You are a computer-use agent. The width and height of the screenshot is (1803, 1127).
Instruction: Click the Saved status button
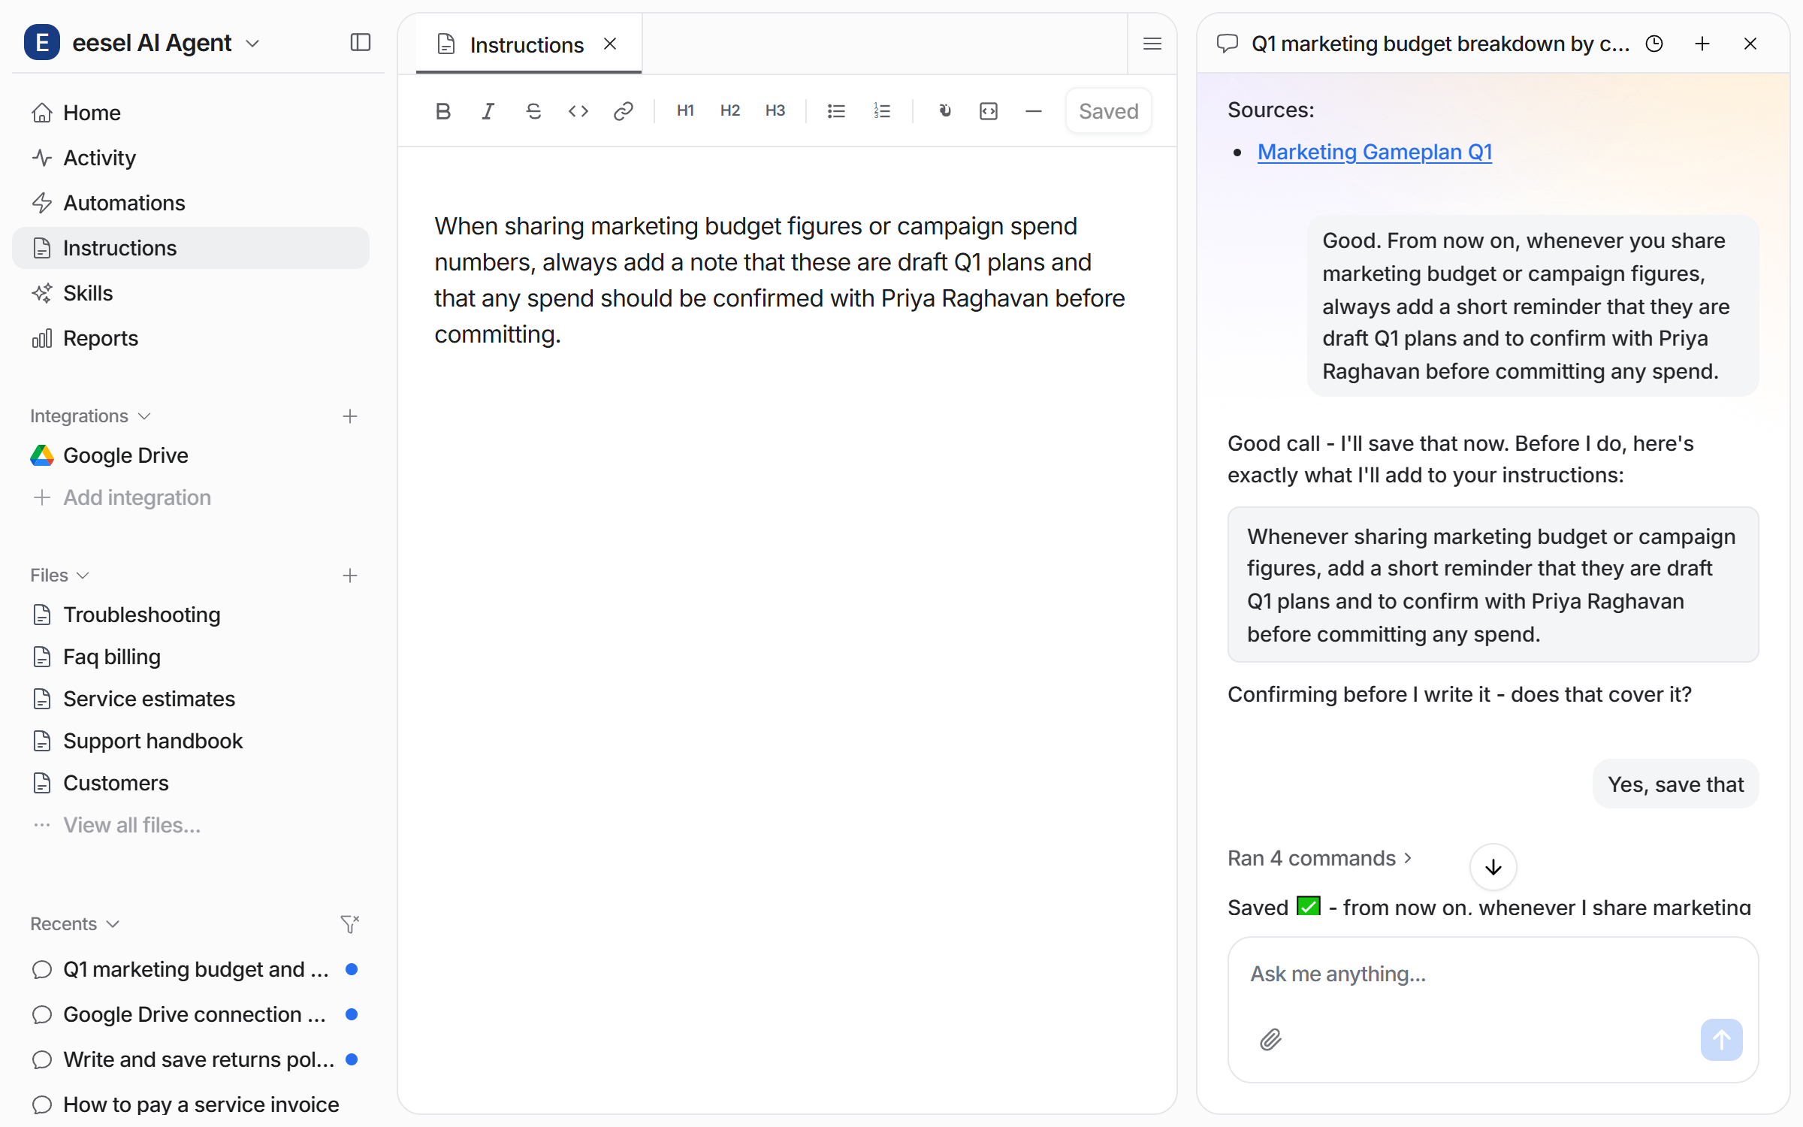tap(1108, 111)
